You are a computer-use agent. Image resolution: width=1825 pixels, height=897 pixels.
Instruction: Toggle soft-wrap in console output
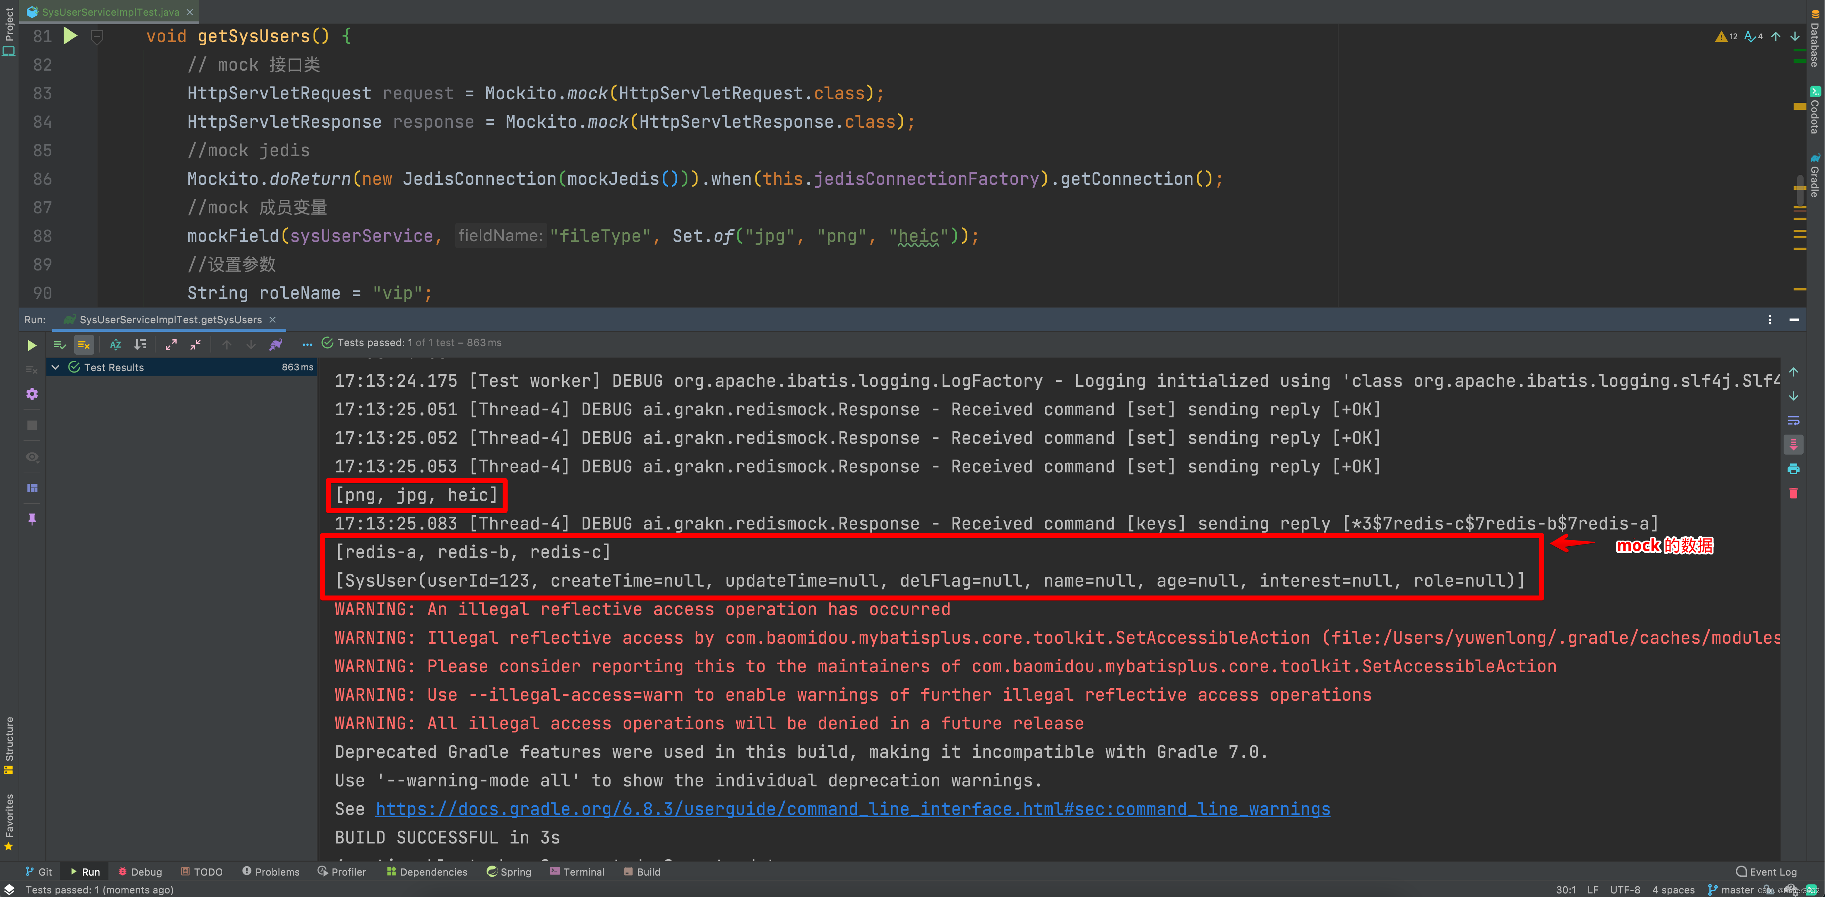point(1793,420)
